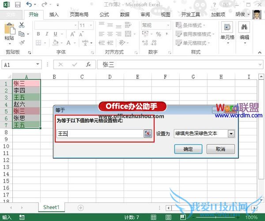265x221 pixels.
Task: Toggle right text alignment
Action: tap(118, 34)
